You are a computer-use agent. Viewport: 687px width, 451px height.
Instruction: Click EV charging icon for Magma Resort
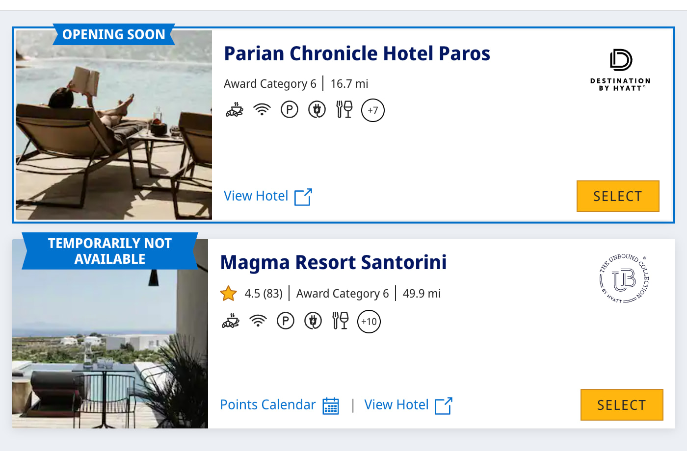[x=313, y=321]
